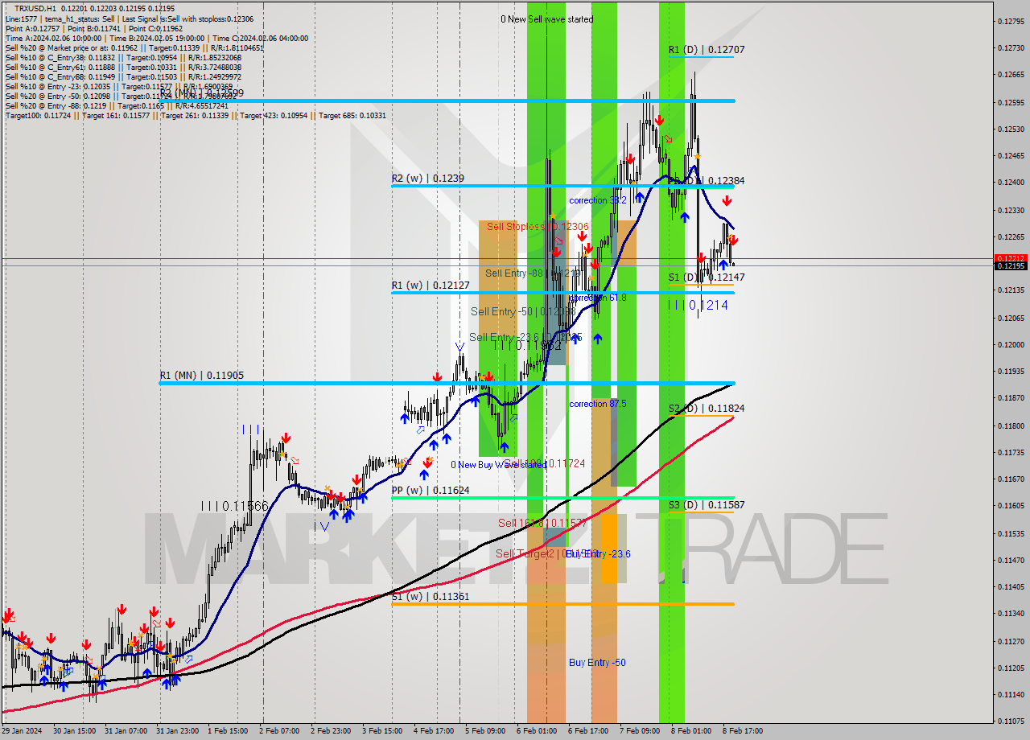Select the 'Buy Entry -23.6' label

point(599,553)
